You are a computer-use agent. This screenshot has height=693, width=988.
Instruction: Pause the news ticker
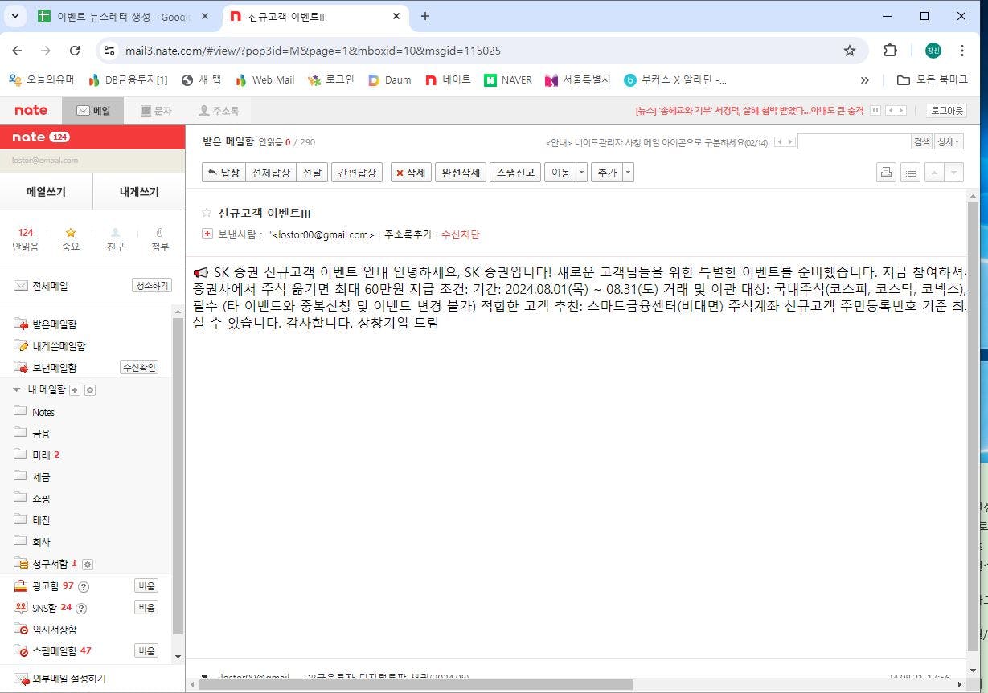(875, 110)
